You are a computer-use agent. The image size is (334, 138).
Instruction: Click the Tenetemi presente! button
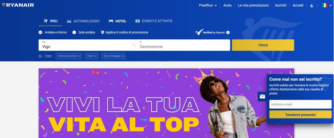pos(300,115)
